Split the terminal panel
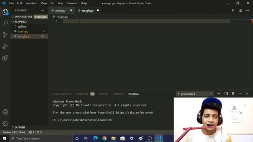This screenshot has width=253, height=142. coord(226,94)
